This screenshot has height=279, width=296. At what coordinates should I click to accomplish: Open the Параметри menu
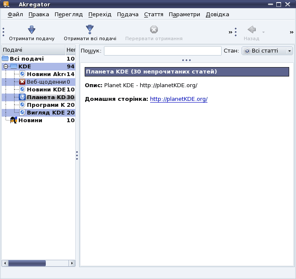[184, 15]
